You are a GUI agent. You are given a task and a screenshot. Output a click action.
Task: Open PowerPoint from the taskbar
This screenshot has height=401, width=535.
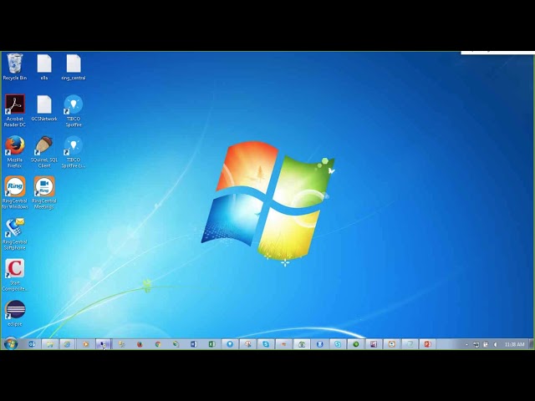pyautogui.click(x=427, y=344)
